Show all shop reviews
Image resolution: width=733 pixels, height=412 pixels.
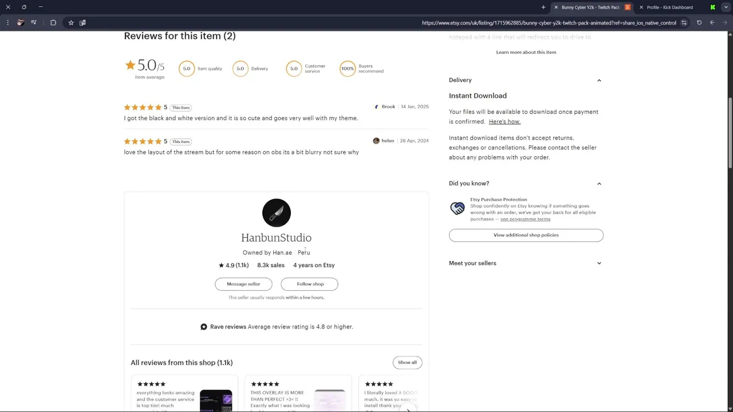pyautogui.click(x=408, y=362)
